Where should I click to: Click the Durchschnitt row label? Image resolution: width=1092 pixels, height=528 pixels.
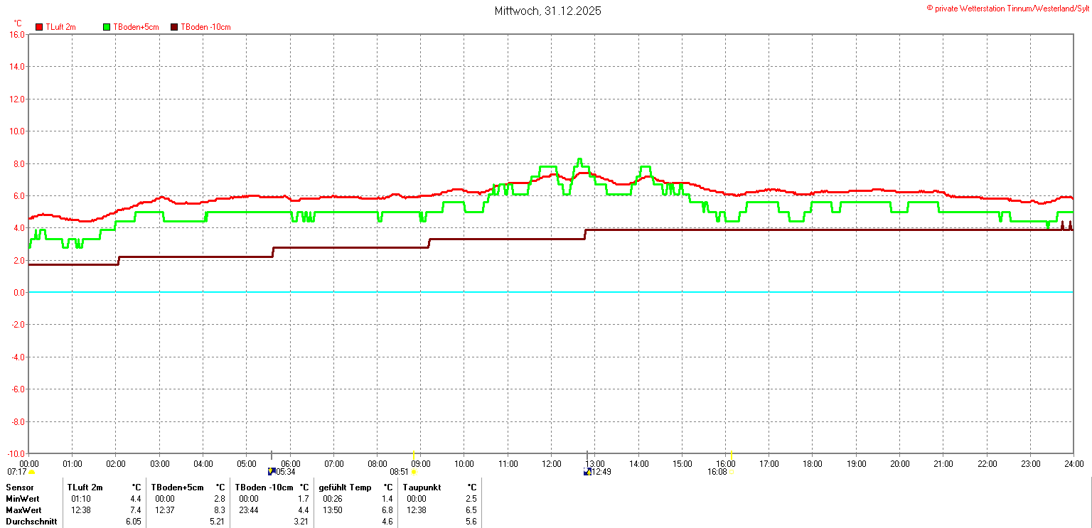tap(31, 522)
